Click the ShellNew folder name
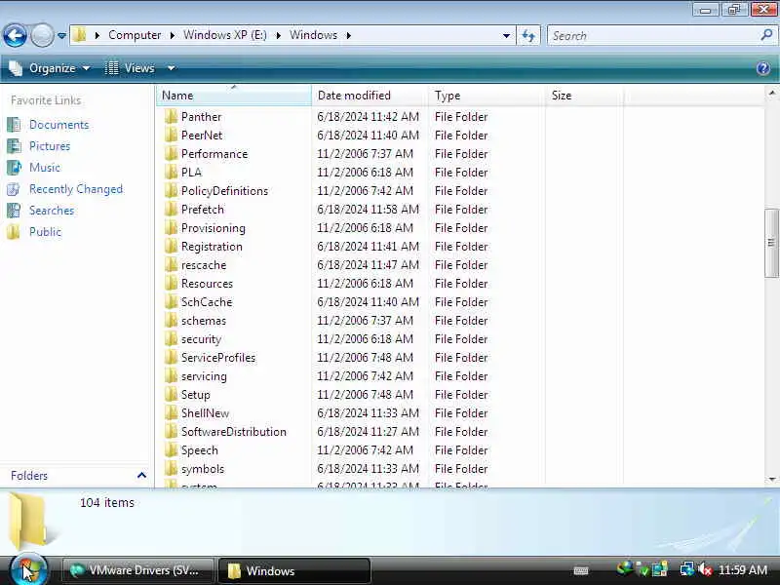Screen dimensions: 780x585 coord(205,412)
